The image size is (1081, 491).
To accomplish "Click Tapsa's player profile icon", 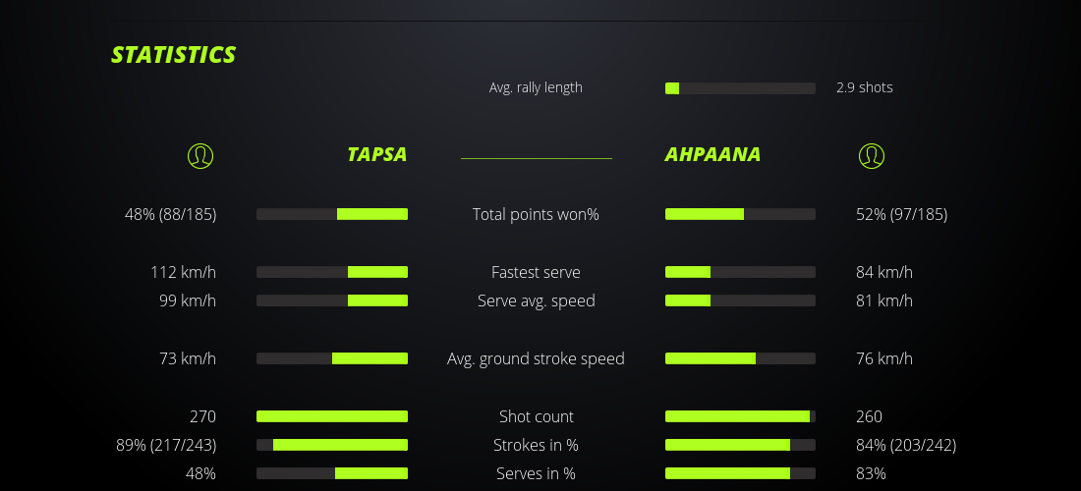I will click(x=199, y=155).
